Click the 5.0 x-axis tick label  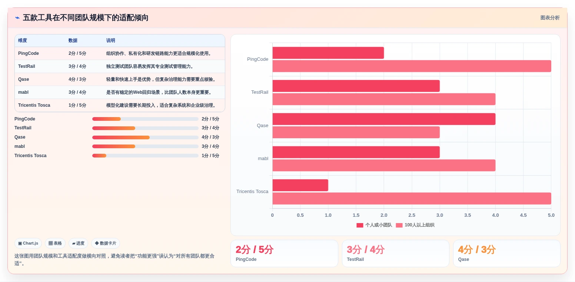click(551, 215)
